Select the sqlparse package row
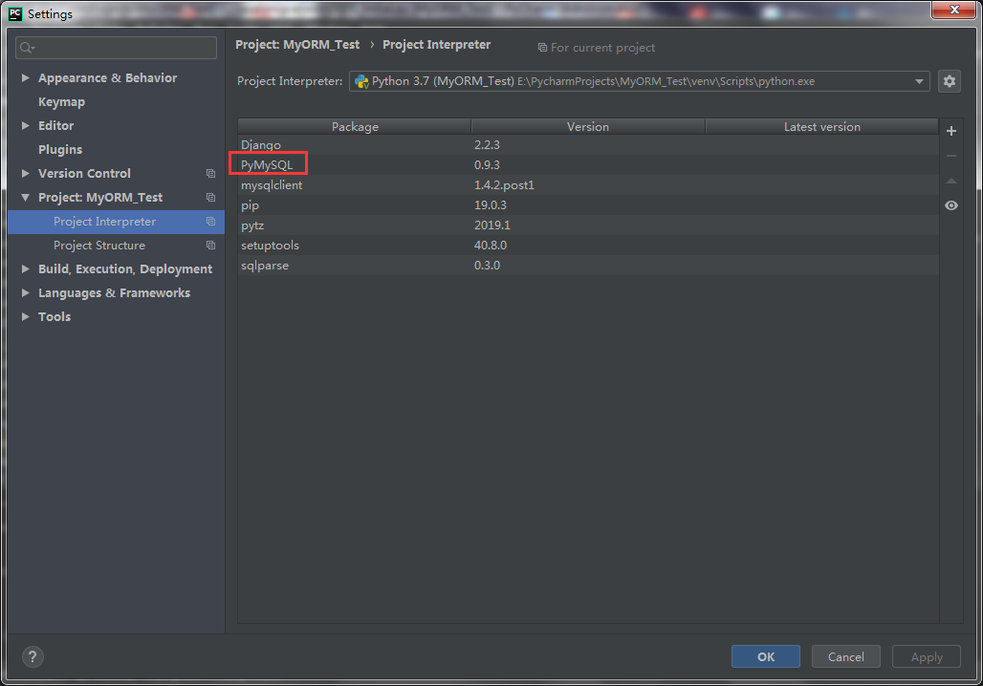 [x=588, y=265]
